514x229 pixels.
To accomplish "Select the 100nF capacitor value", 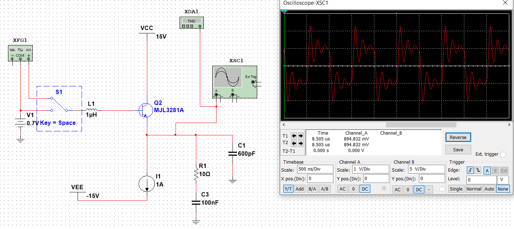I will 210,203.
